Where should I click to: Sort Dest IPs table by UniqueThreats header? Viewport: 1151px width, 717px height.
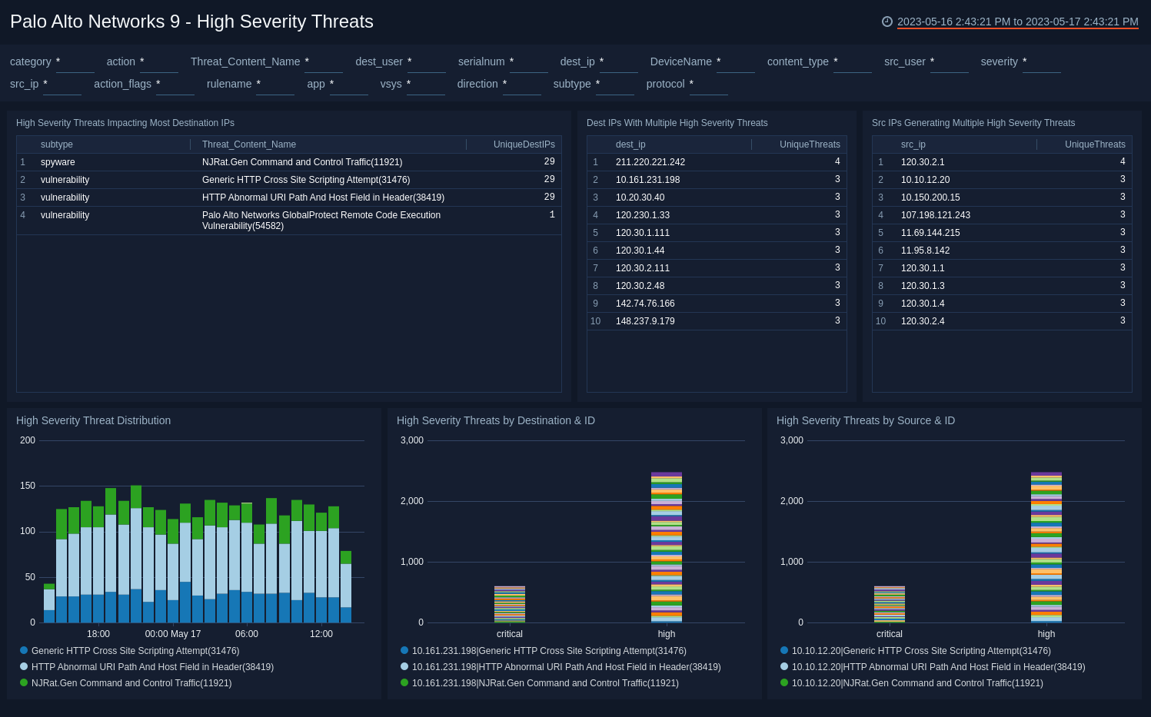[x=809, y=144]
